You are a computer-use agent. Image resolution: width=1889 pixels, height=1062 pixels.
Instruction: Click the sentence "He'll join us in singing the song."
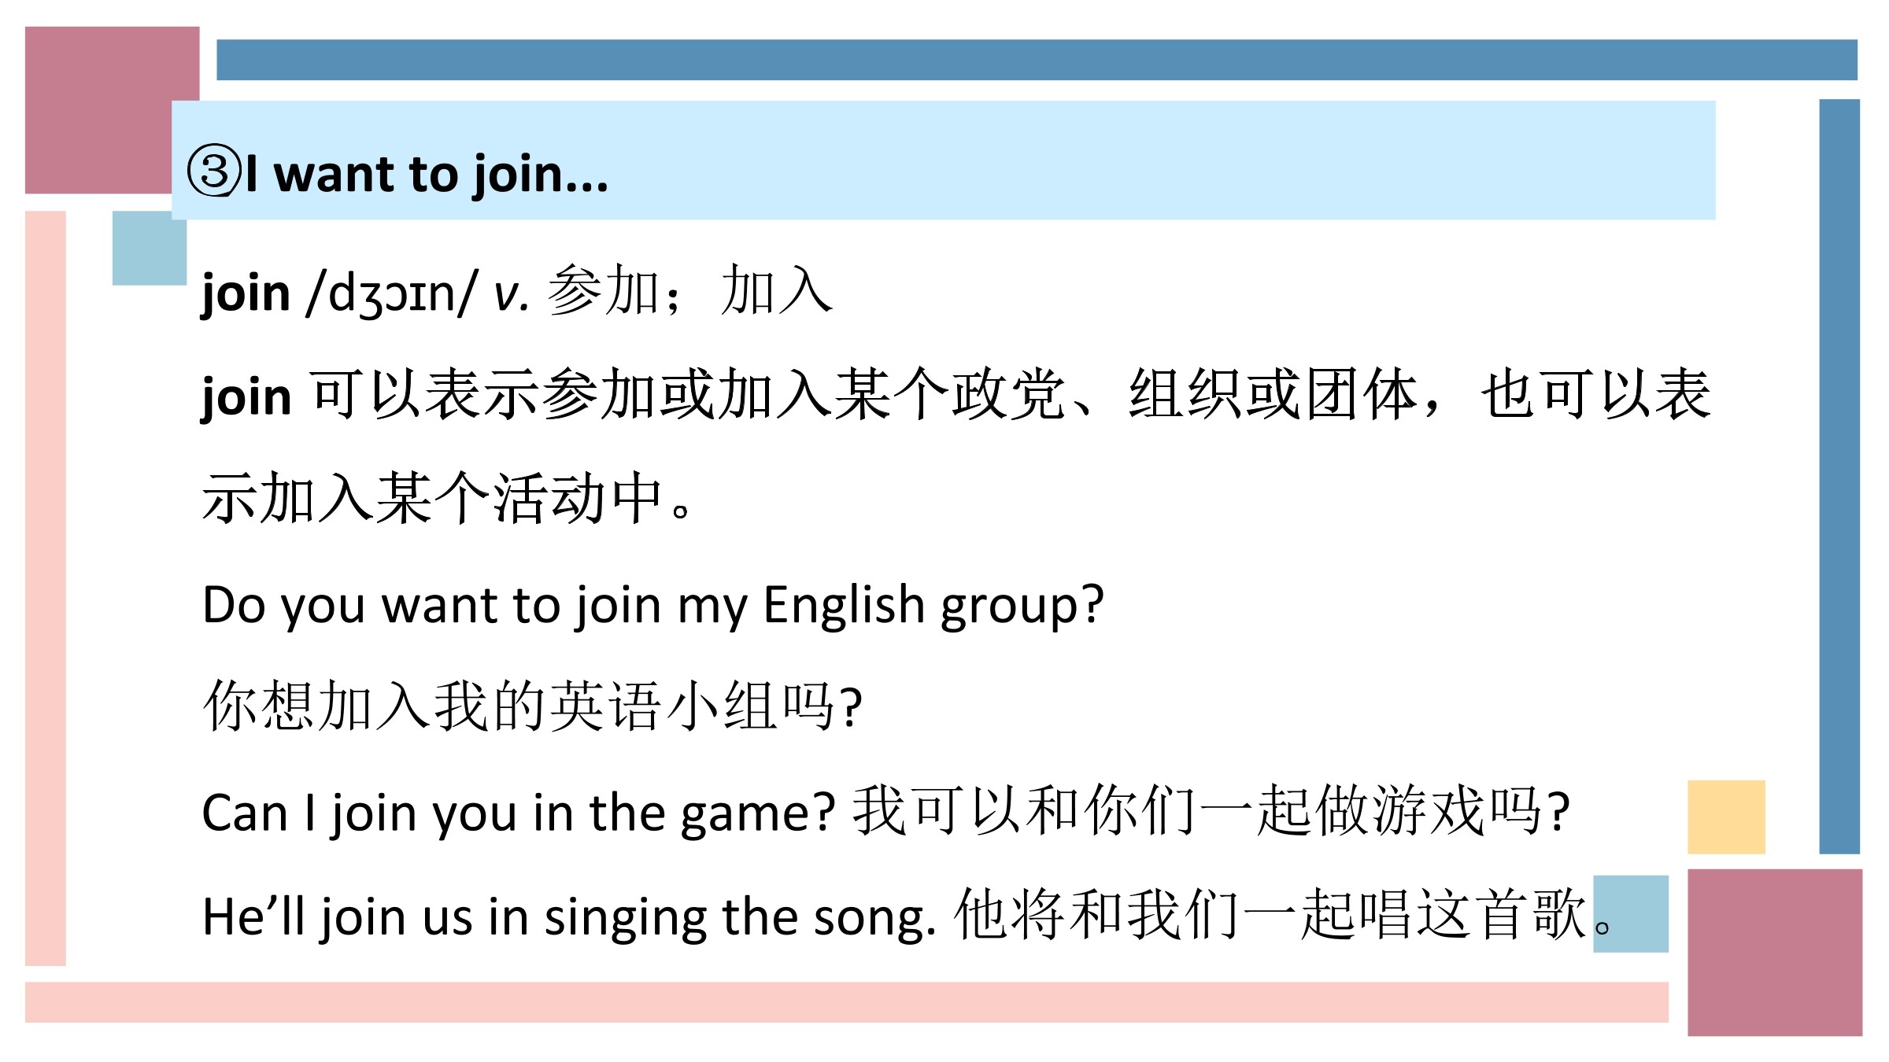click(x=569, y=917)
